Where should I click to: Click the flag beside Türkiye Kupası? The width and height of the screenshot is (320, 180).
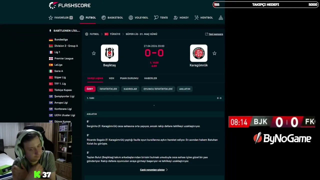click(51, 90)
